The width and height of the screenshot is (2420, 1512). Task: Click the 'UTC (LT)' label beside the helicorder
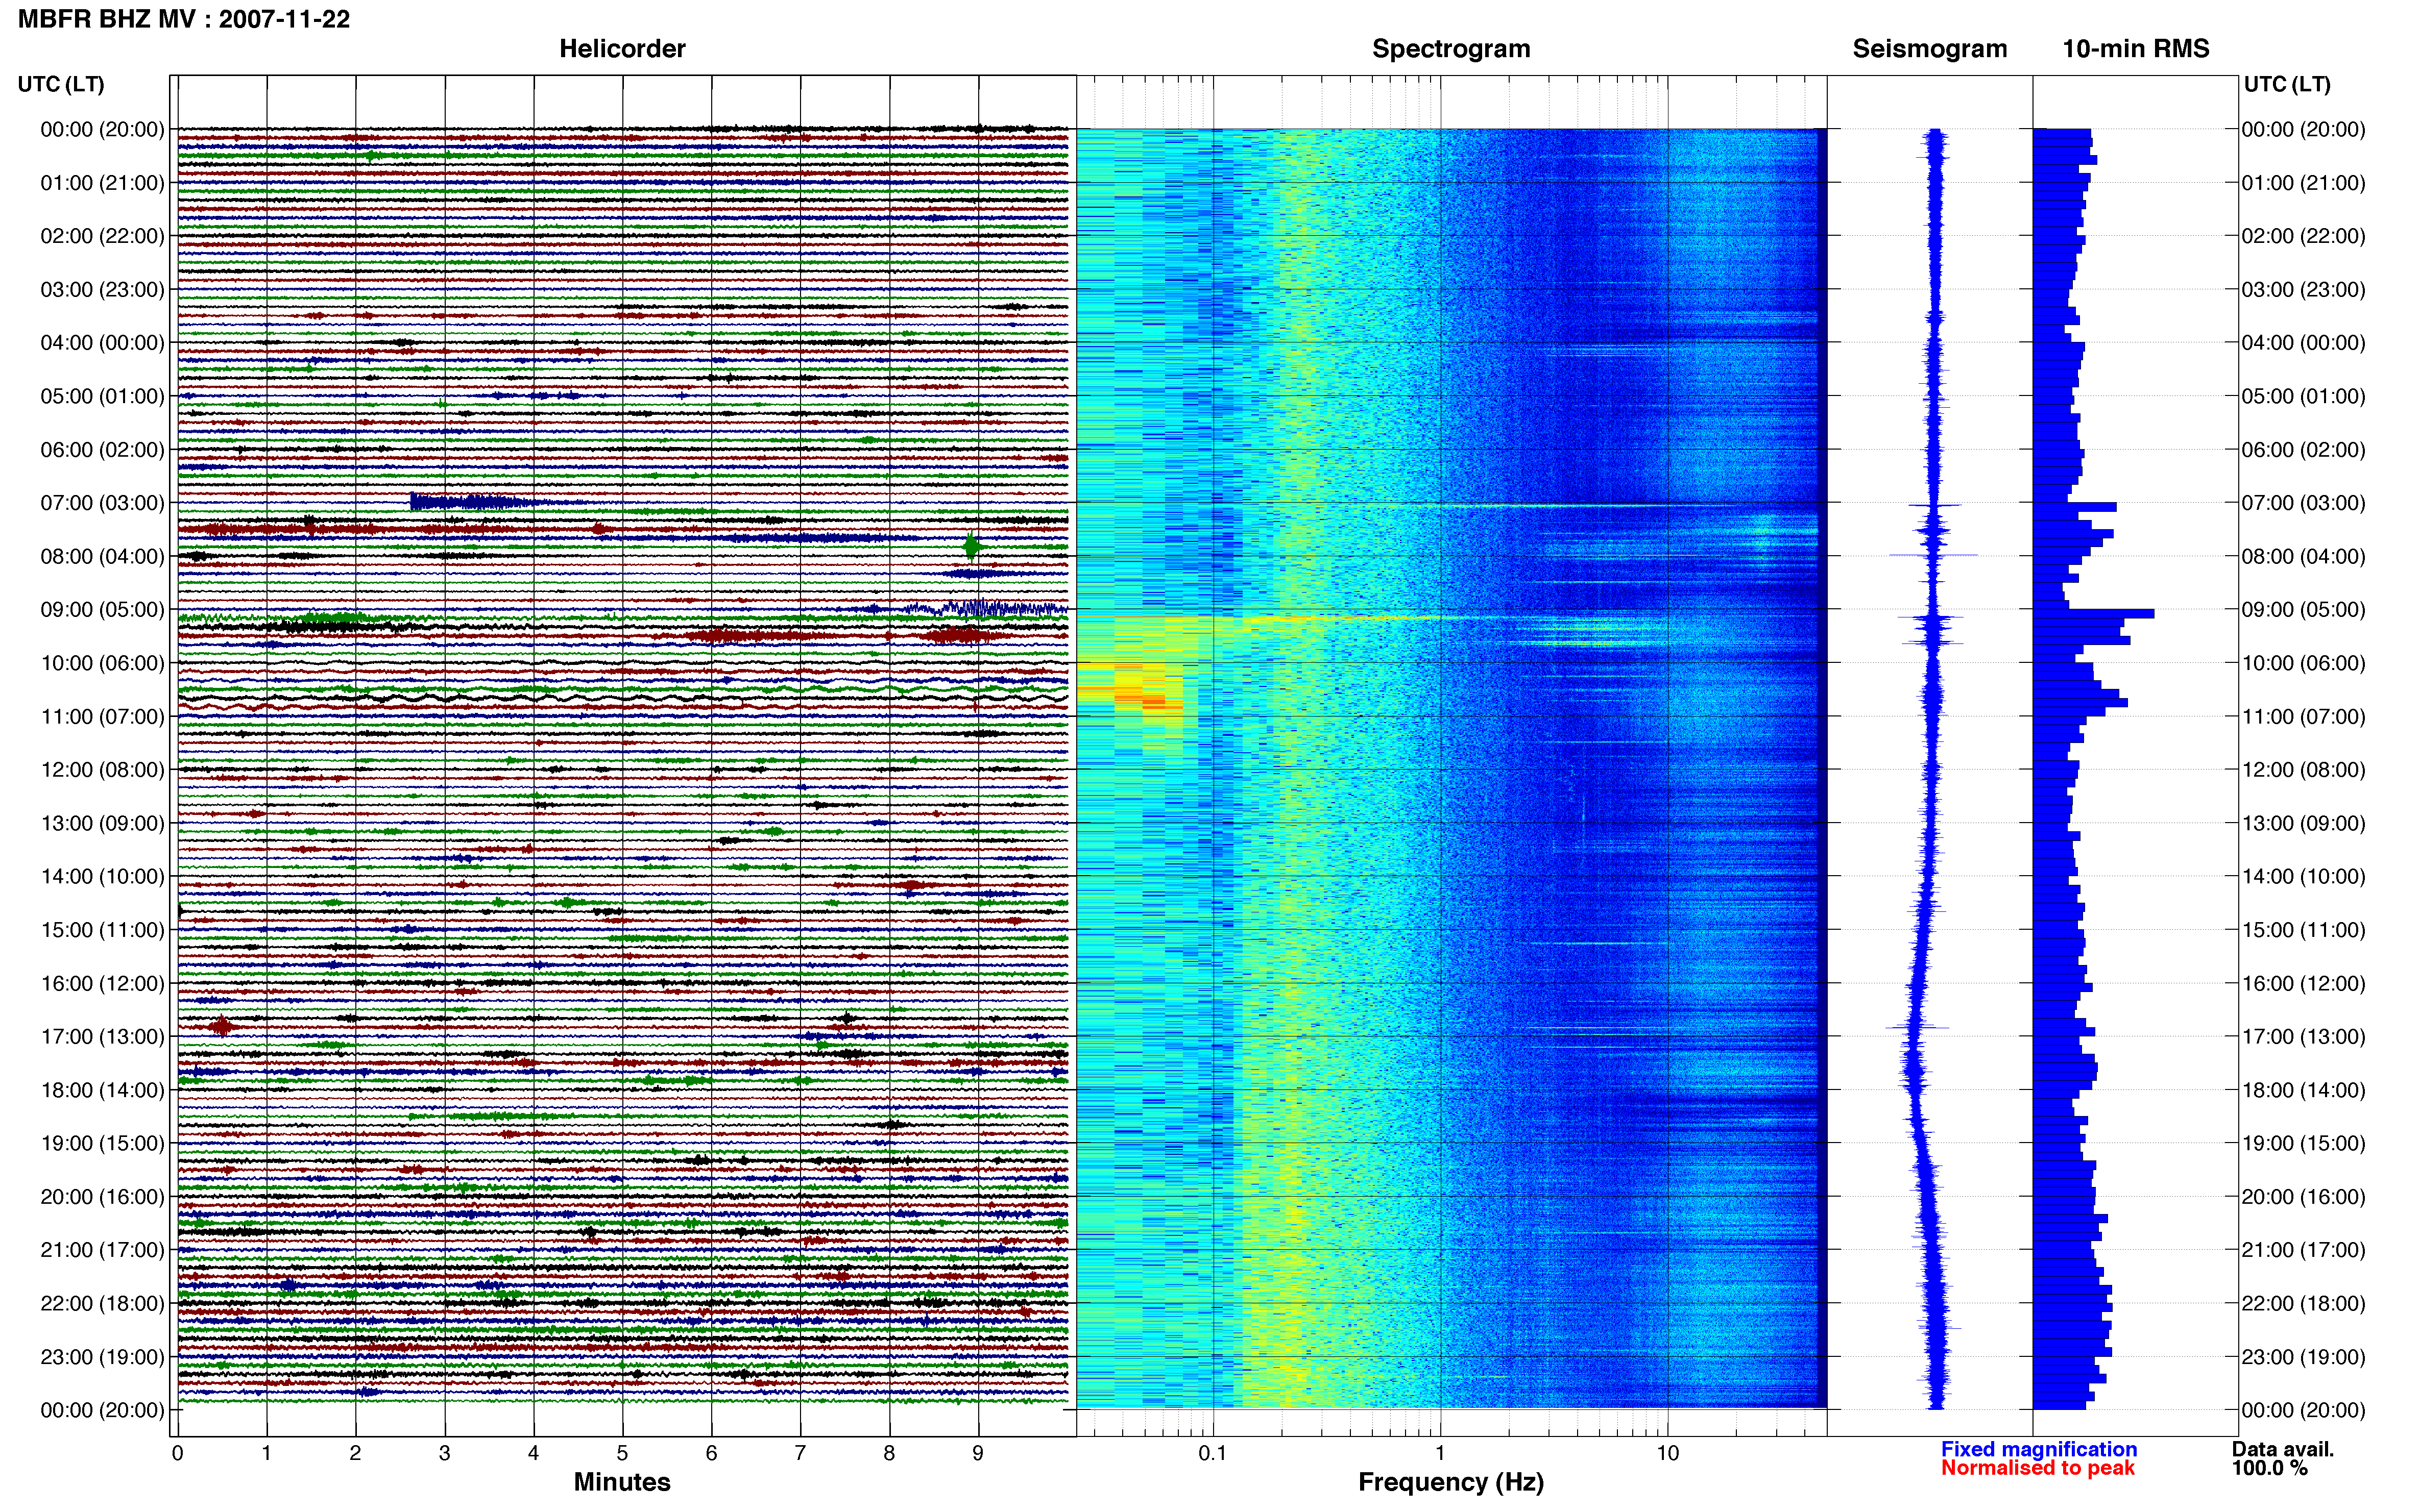tap(61, 84)
